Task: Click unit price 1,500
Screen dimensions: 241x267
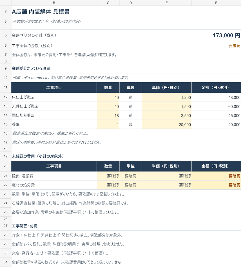Action: click(166, 107)
